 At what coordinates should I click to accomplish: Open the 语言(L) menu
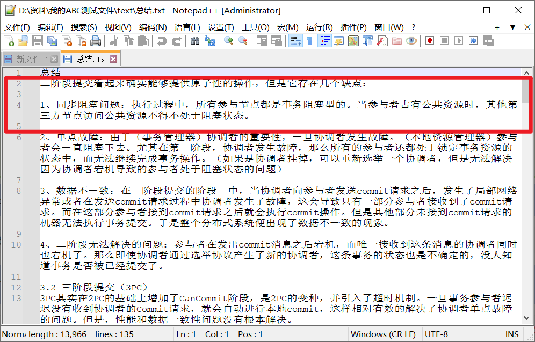[187, 27]
